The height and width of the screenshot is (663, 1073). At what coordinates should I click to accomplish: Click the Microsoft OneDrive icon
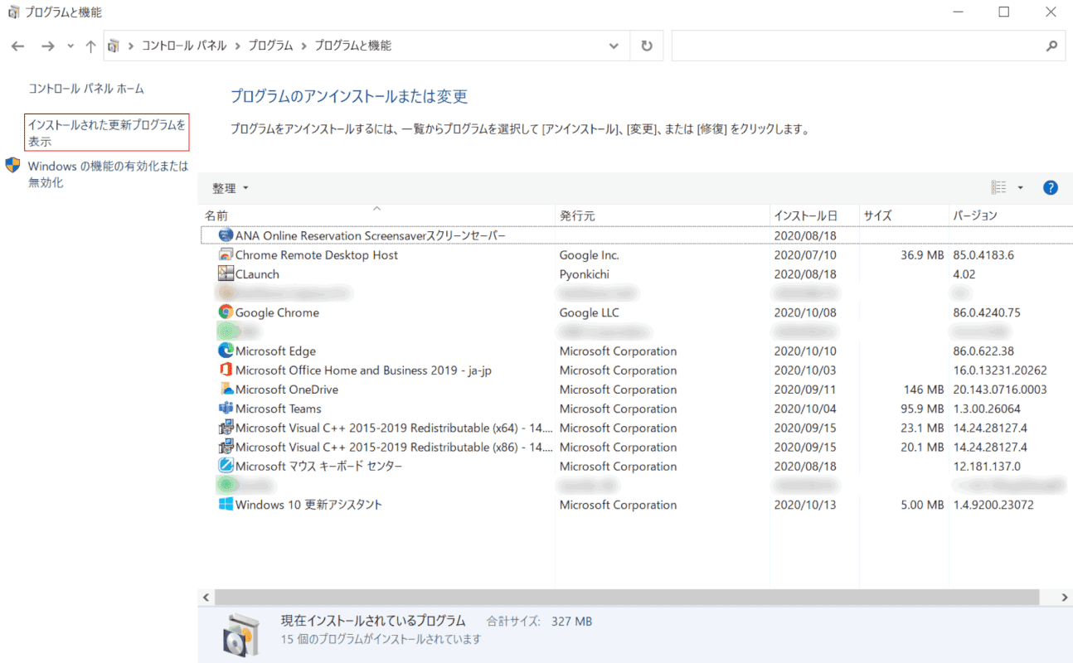click(x=226, y=390)
